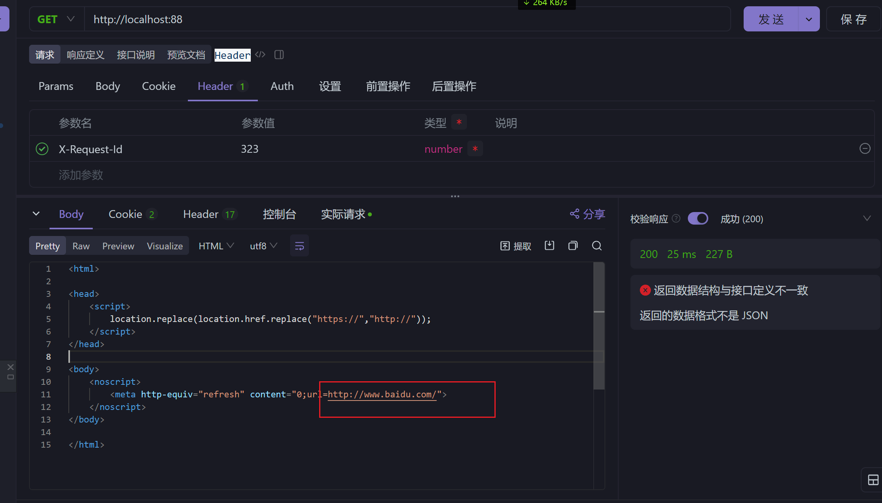The image size is (882, 503).
Task: Click the 200 status code text
Action: click(649, 254)
